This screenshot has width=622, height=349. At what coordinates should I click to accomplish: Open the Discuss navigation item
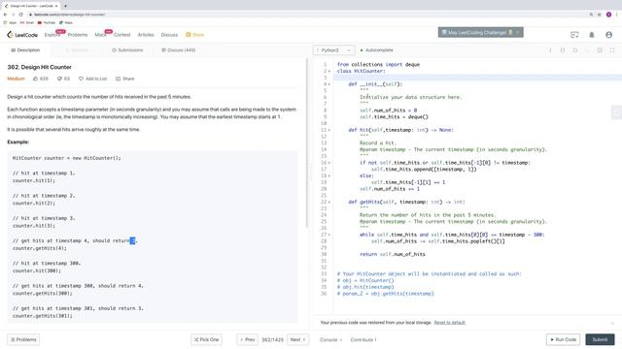[x=169, y=35]
